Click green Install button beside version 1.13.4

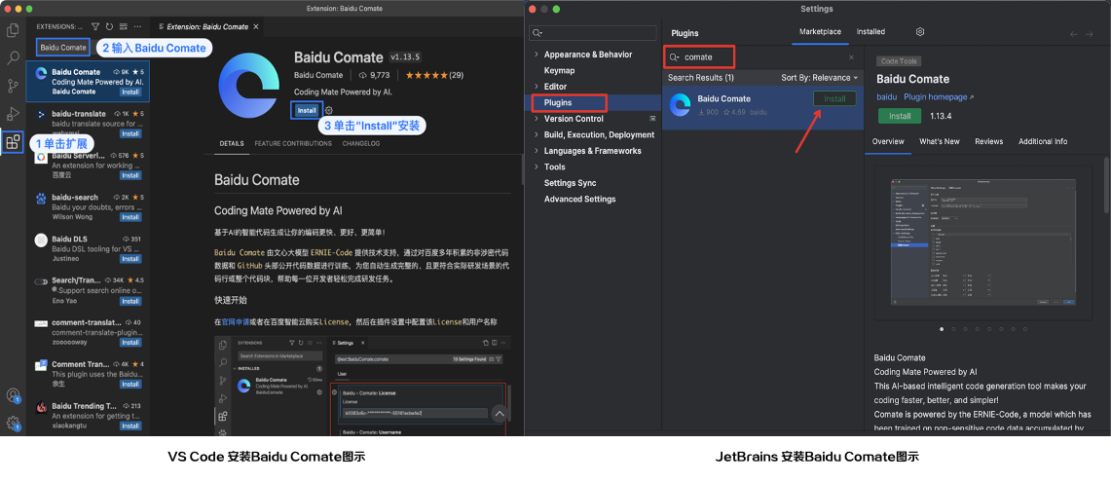[x=899, y=116]
